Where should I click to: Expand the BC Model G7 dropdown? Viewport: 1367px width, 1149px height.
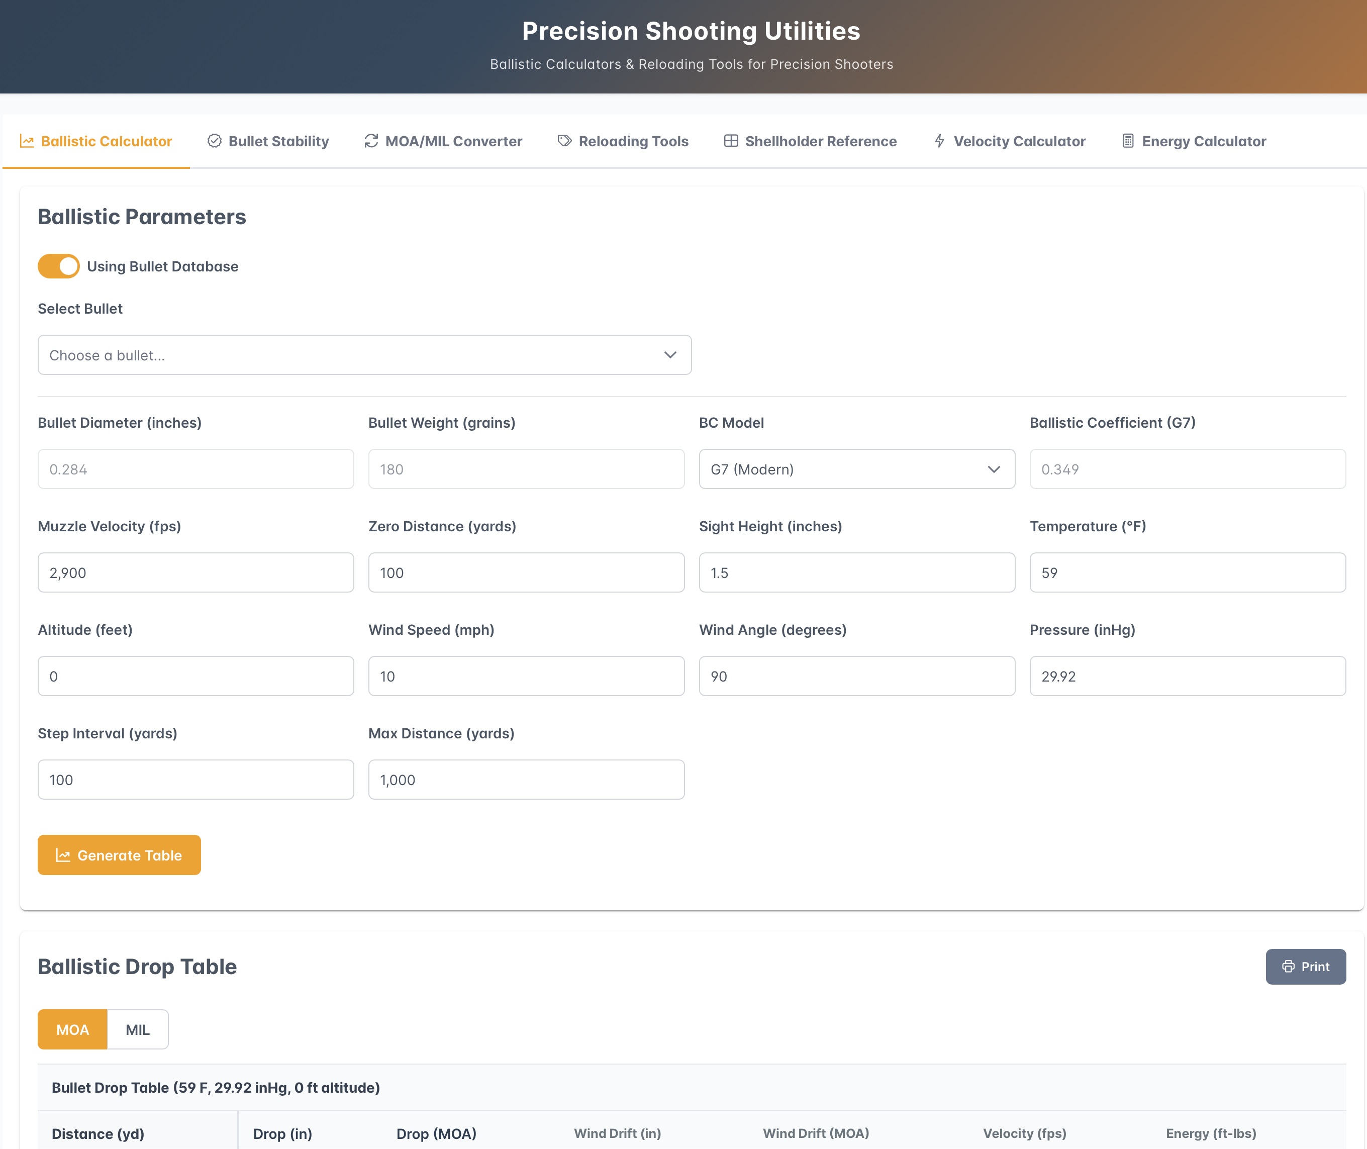856,469
